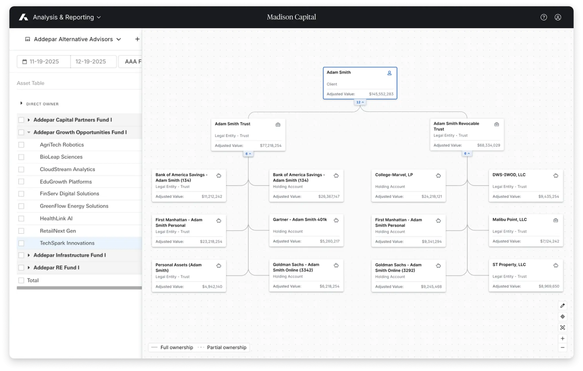Check the Addepar RE Fund I checkbox
Viewport: 583px width, 371px height.
point(21,268)
